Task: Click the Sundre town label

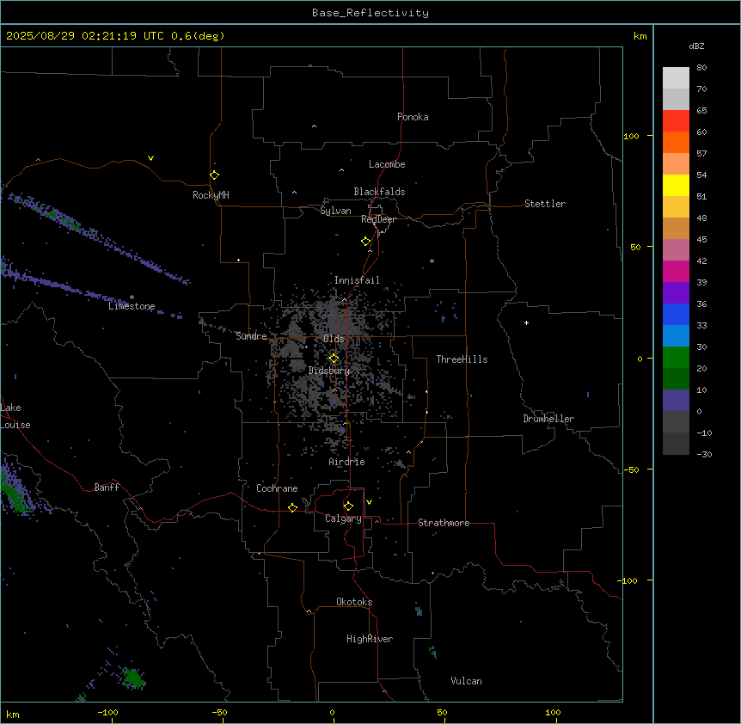Action: [251, 336]
